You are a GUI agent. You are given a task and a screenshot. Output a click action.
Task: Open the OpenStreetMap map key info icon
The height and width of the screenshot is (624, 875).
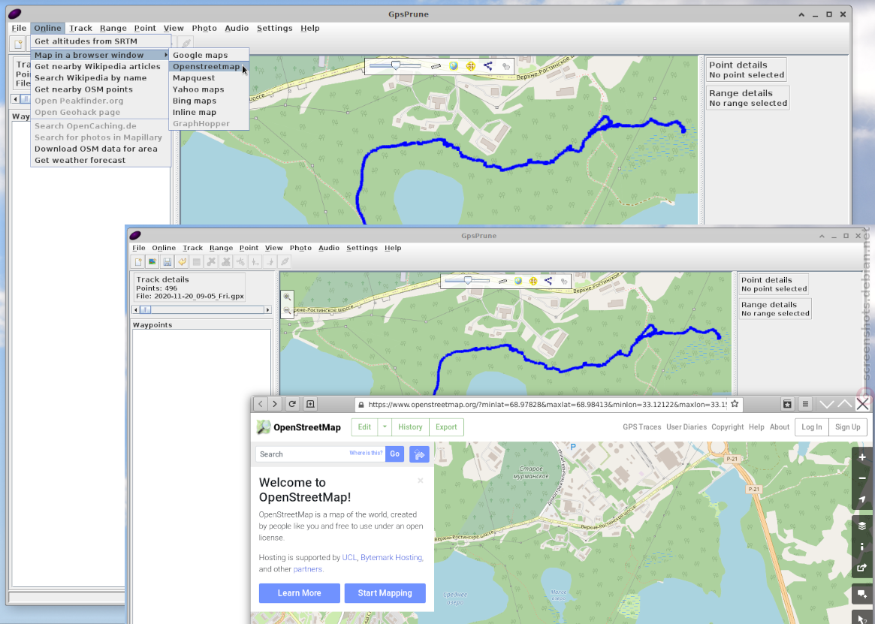pos(862,547)
